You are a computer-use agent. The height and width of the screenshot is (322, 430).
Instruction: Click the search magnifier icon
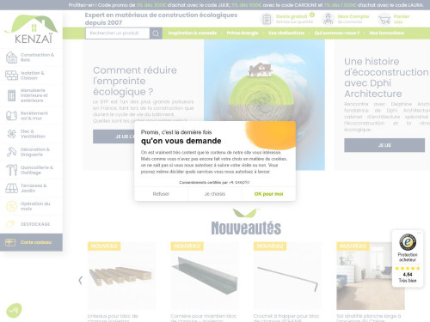(x=156, y=33)
